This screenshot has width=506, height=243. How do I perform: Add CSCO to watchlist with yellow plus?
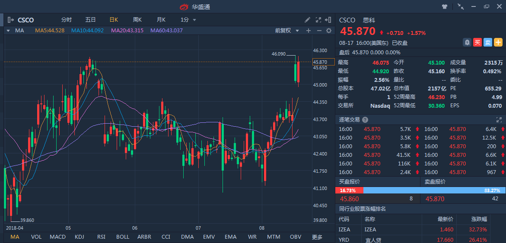click(498, 42)
